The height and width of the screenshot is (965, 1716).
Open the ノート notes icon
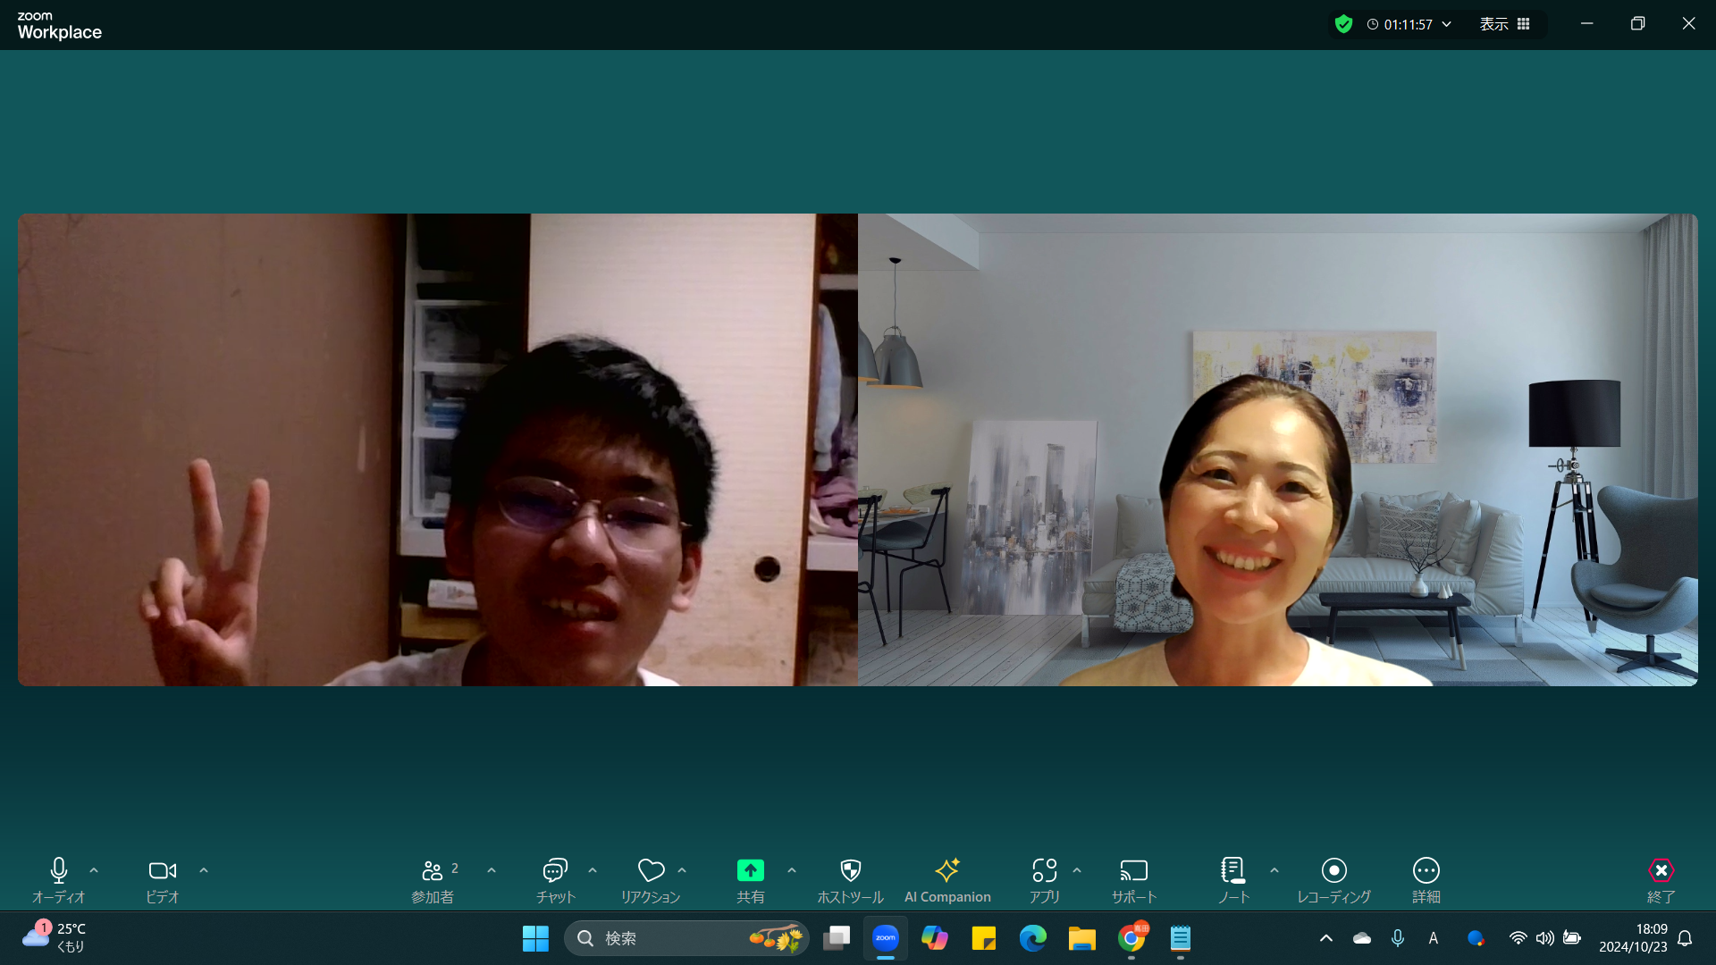1233,880
